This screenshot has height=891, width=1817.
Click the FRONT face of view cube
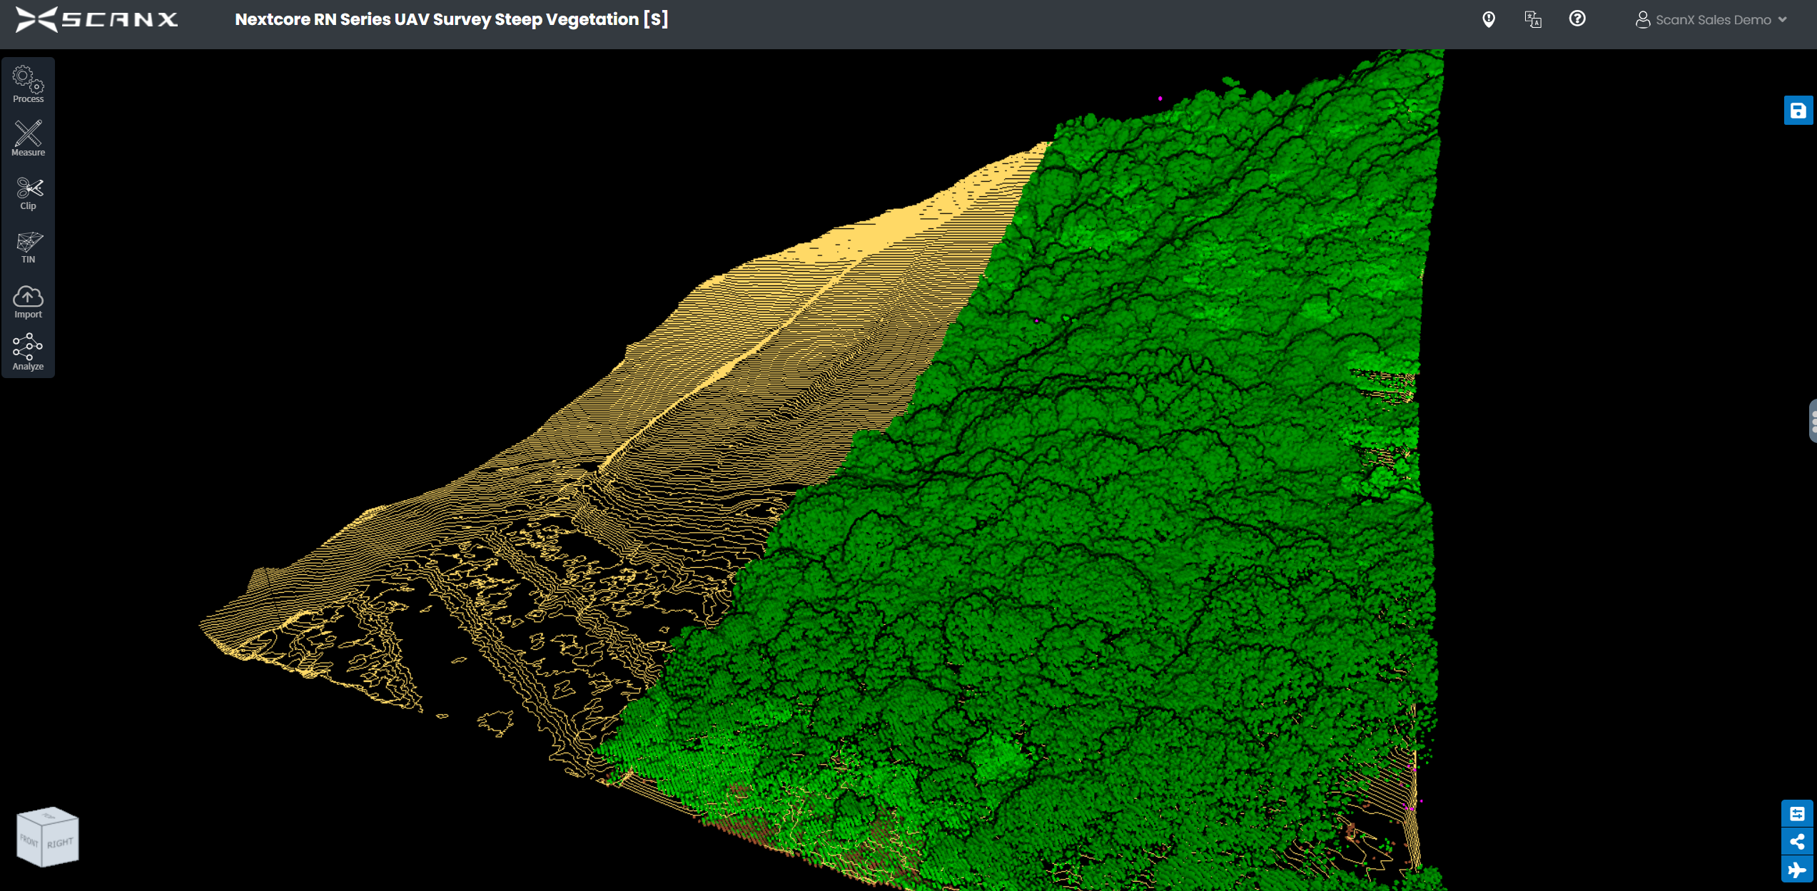[29, 841]
